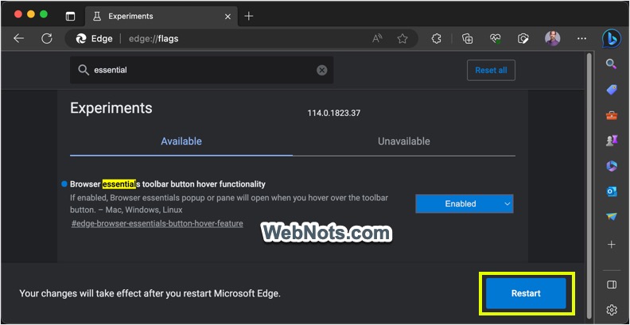The width and height of the screenshot is (630, 325).
Task: Open the sidebar Drop paper plane icon
Action: tap(612, 217)
